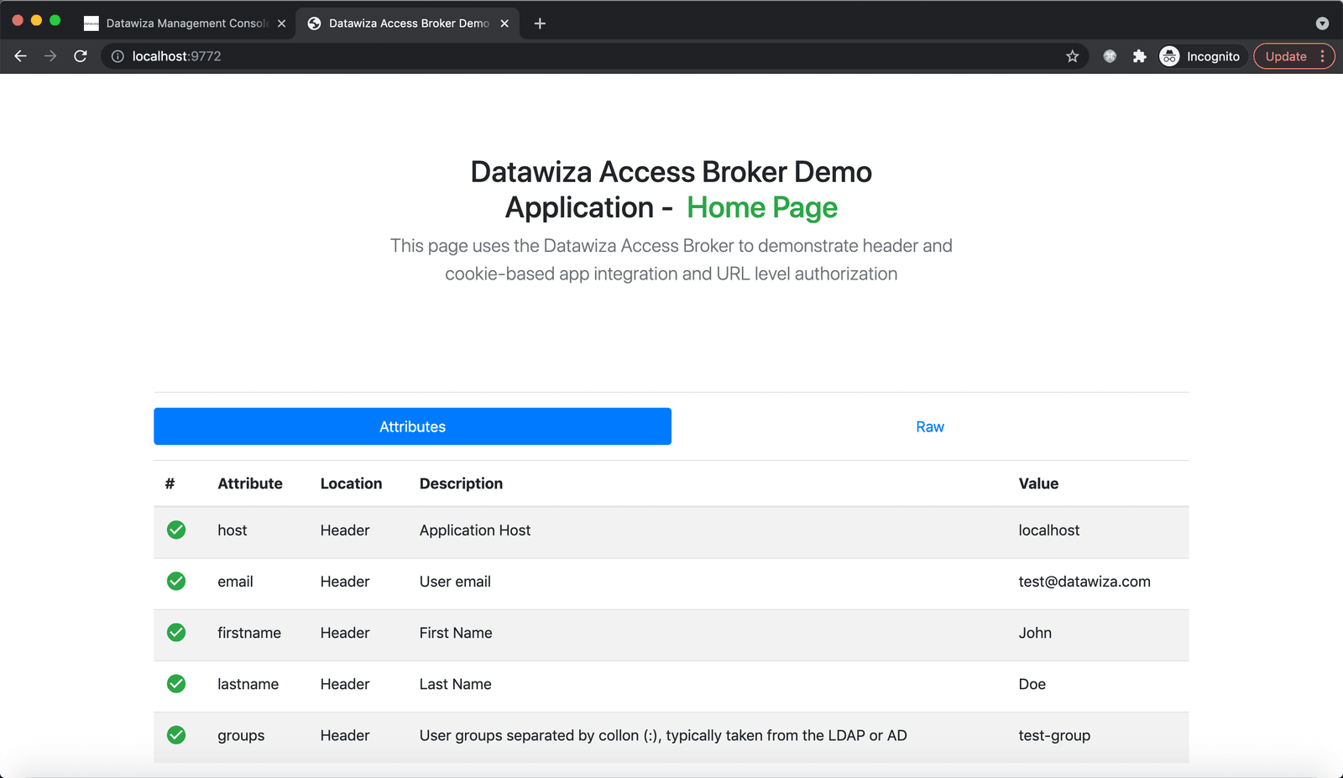Close the Datawiza Management Console tab
The width and height of the screenshot is (1343, 778).
281,23
